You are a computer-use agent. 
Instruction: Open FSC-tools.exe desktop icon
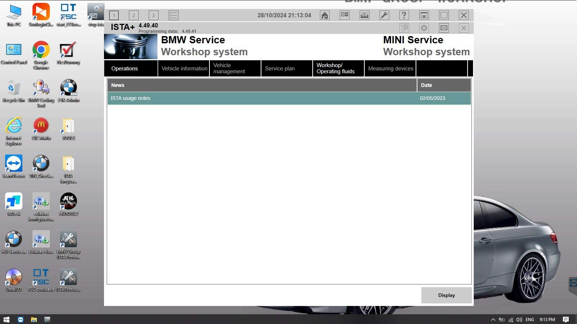[41, 280]
